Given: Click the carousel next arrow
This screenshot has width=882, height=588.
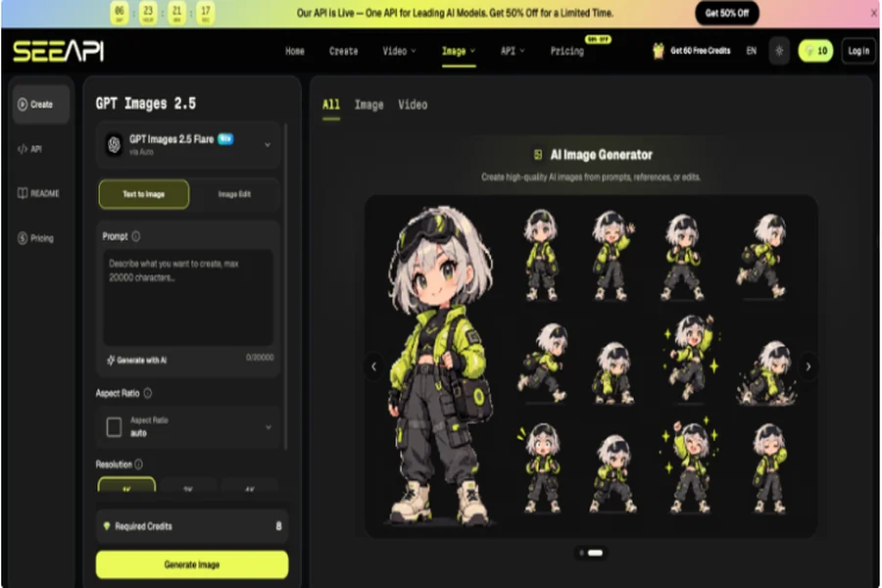Looking at the screenshot, I should click(x=808, y=367).
